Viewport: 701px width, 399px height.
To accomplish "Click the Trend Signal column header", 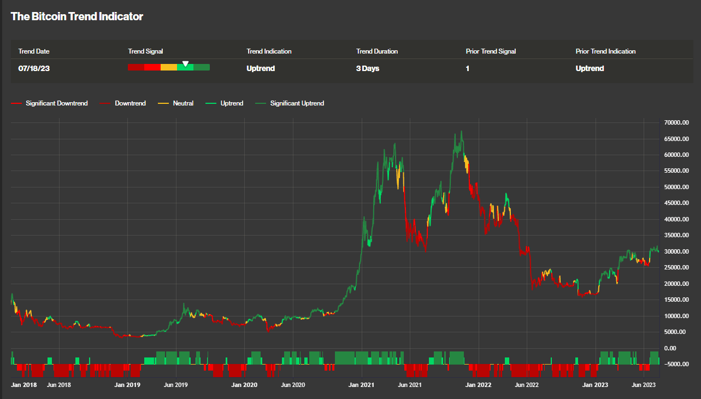I will [145, 51].
